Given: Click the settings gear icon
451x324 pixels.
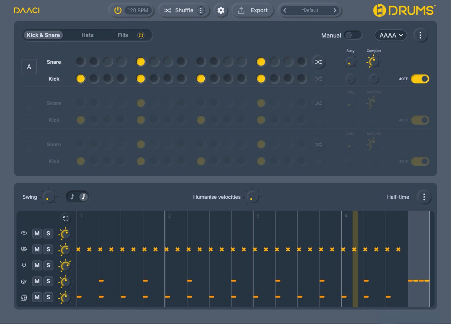Looking at the screenshot, I should 221,11.
